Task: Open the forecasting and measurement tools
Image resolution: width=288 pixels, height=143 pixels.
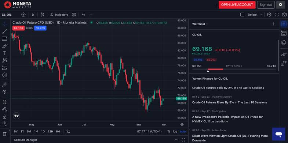Action: (x=5, y=68)
